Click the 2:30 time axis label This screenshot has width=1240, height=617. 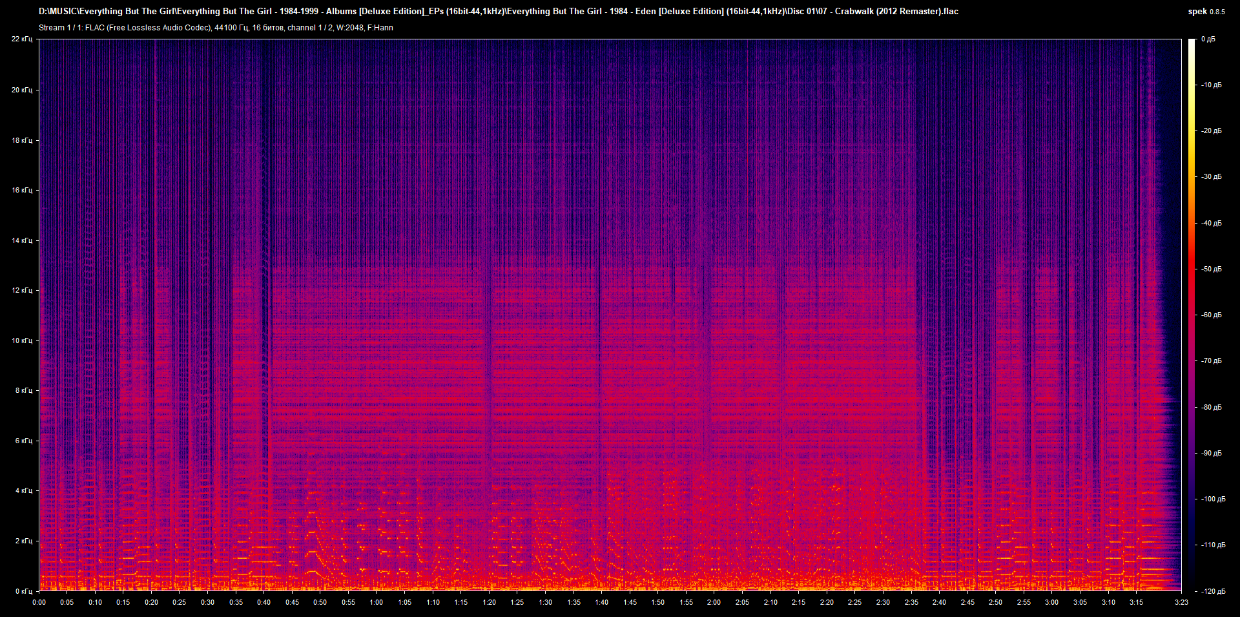click(883, 602)
